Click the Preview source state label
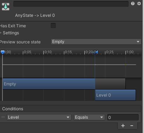The height and width of the screenshot is (133, 144). 20,42
